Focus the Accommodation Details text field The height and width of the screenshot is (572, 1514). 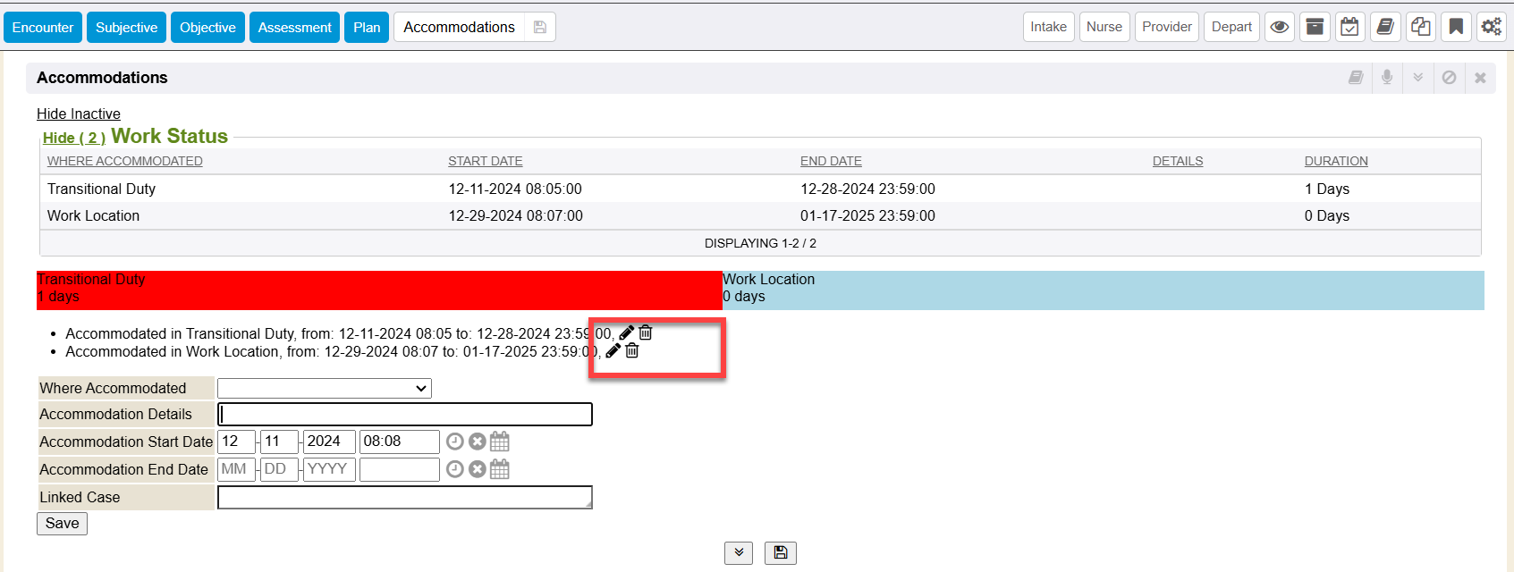pyautogui.click(x=405, y=414)
